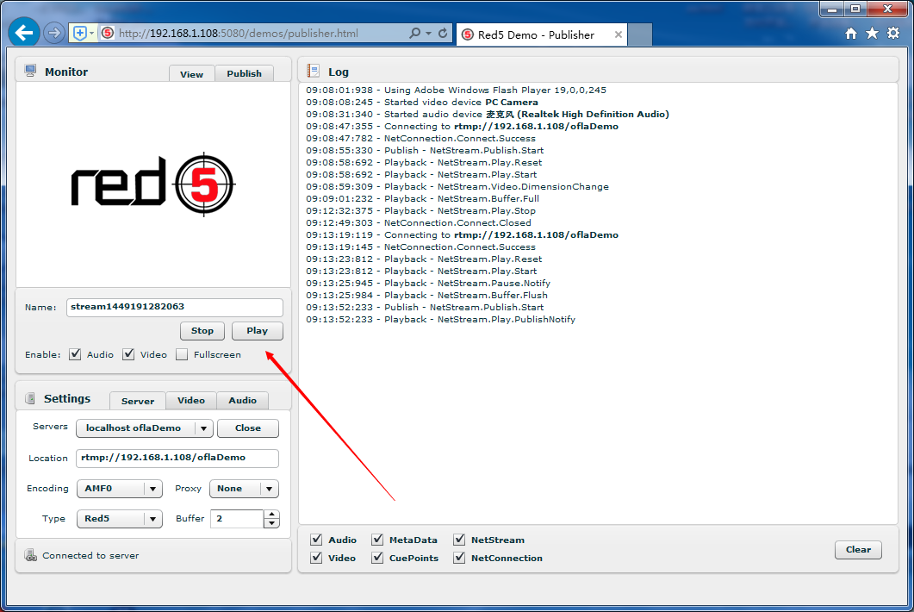
Task: Click the browser address bar URL
Action: pyautogui.click(x=239, y=34)
